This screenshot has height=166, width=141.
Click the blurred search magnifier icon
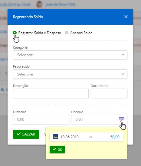(2, 90)
